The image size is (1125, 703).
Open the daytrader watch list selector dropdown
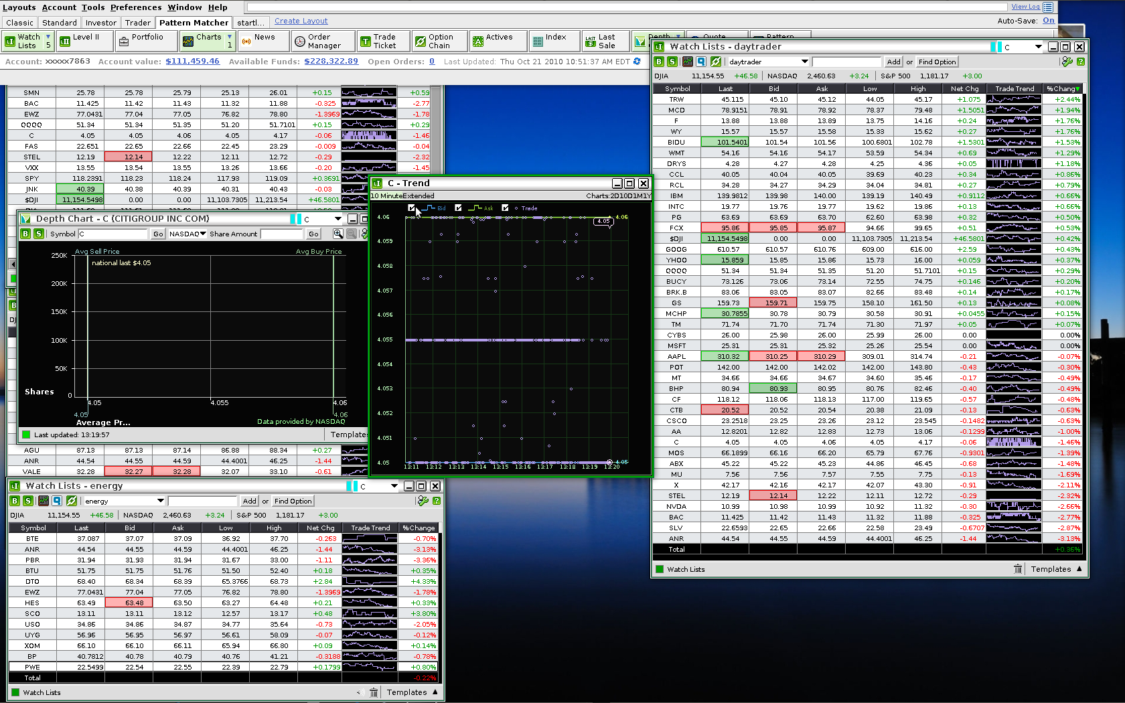(x=805, y=62)
